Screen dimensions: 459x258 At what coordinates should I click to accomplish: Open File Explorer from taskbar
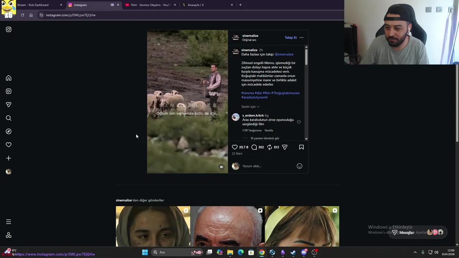(x=230, y=252)
